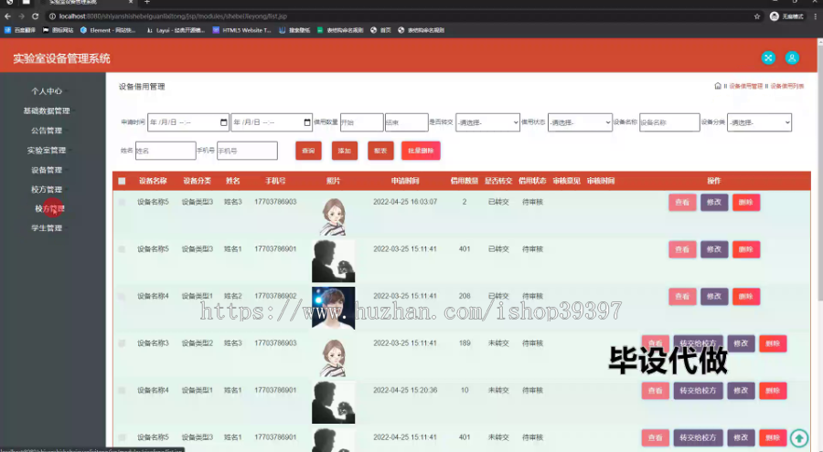Open 实验室管理 in the sidebar
Screen dimensions: 823x452
(x=47, y=150)
